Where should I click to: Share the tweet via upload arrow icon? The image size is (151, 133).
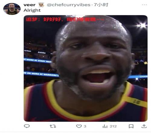coord(144,126)
